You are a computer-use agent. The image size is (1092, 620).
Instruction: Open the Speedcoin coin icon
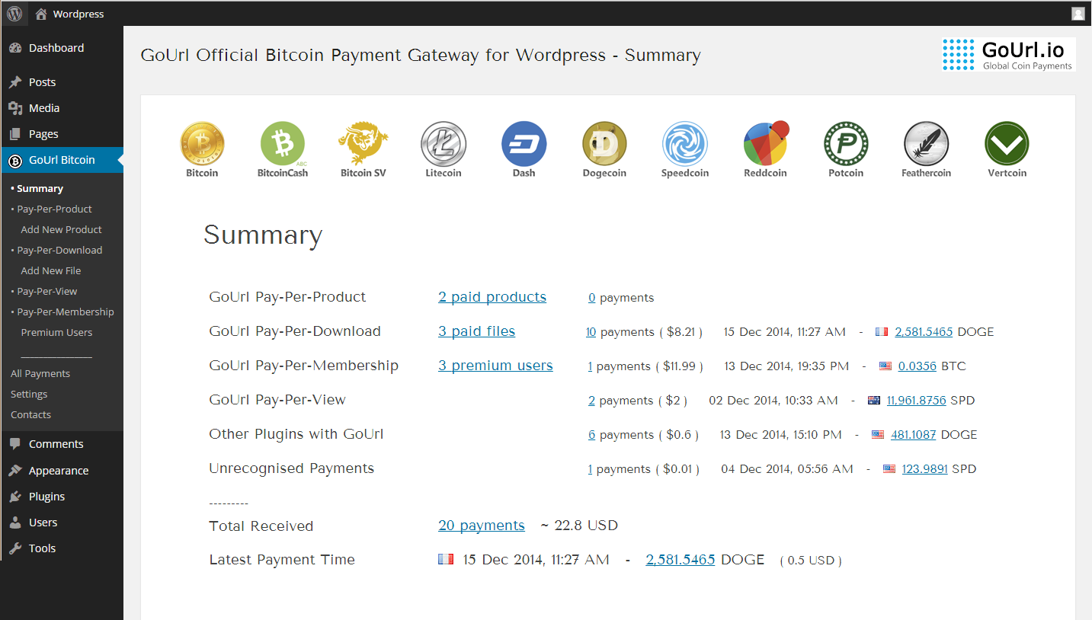685,144
